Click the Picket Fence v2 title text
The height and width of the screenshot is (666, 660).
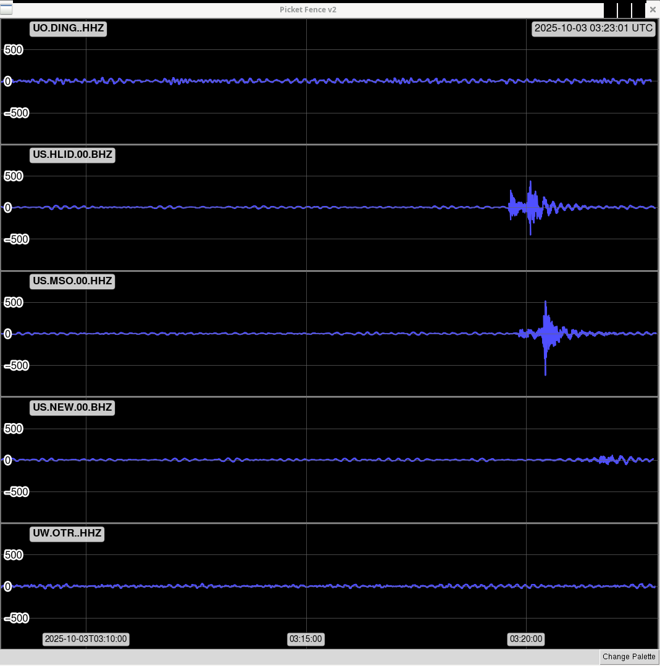(307, 10)
